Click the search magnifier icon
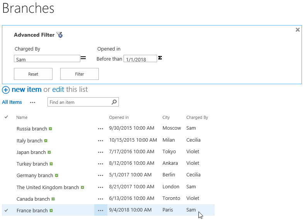305x220 pixels. click(x=114, y=102)
